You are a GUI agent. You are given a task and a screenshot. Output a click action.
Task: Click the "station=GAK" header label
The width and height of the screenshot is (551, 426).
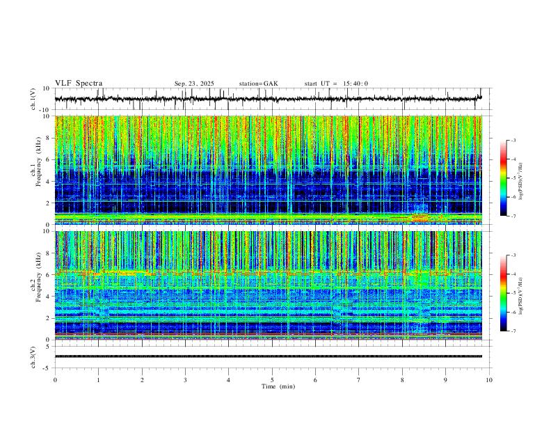(x=258, y=84)
